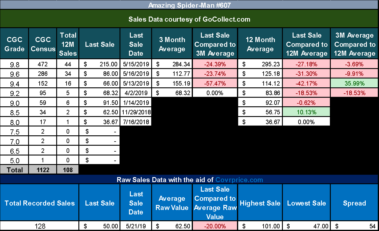Select the CGC Grade column header
This screenshot has width=379, height=231.
coord(14,44)
